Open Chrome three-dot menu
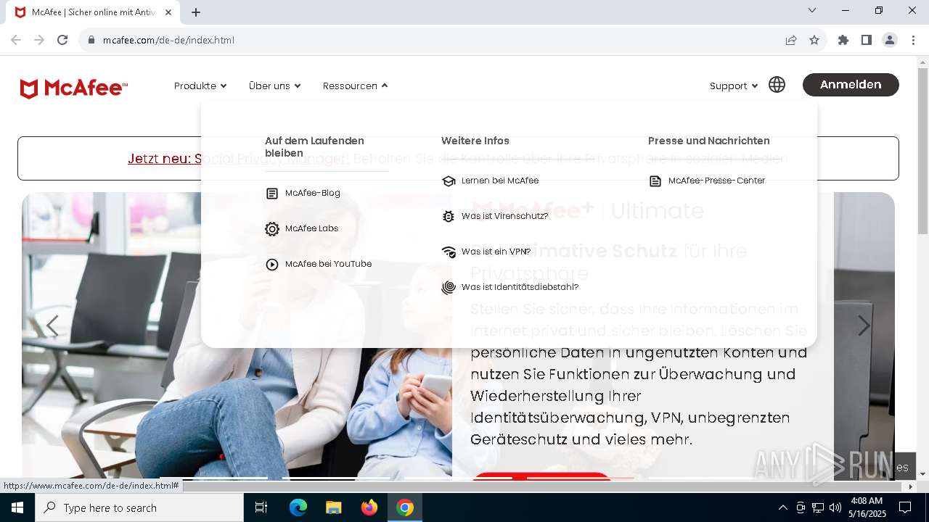This screenshot has height=522, width=929. coord(913,40)
